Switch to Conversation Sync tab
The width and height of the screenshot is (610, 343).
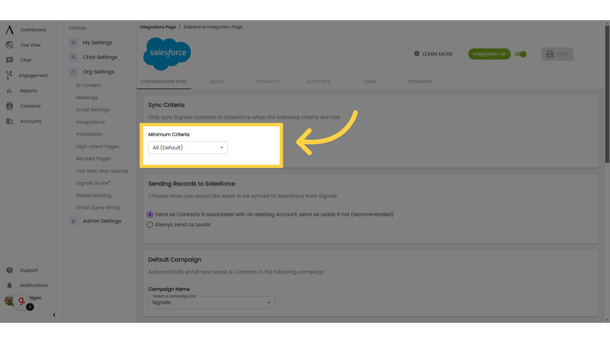pos(164,82)
